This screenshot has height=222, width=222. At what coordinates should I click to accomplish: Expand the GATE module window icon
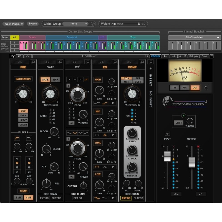pos(60,62)
